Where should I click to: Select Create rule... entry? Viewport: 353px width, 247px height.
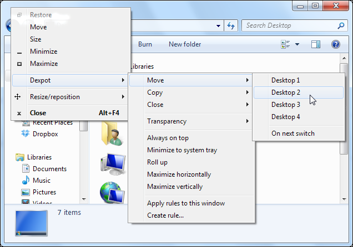[191, 215]
